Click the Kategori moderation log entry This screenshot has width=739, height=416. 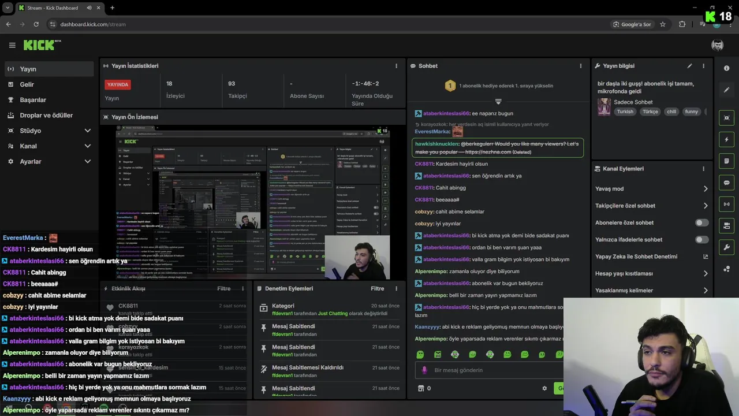pos(329,309)
